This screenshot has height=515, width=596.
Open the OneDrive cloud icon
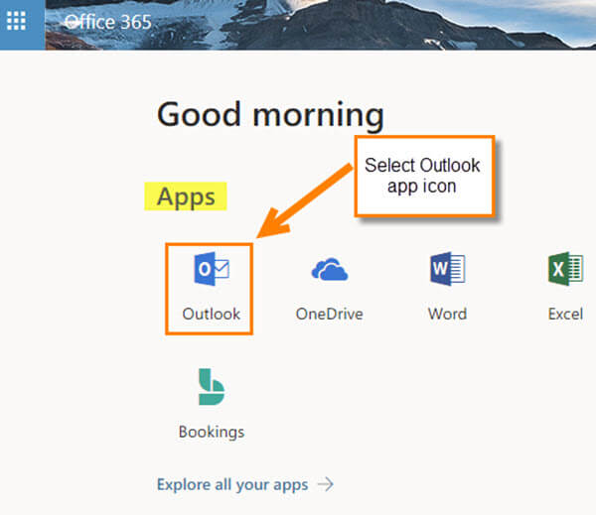[x=330, y=269]
